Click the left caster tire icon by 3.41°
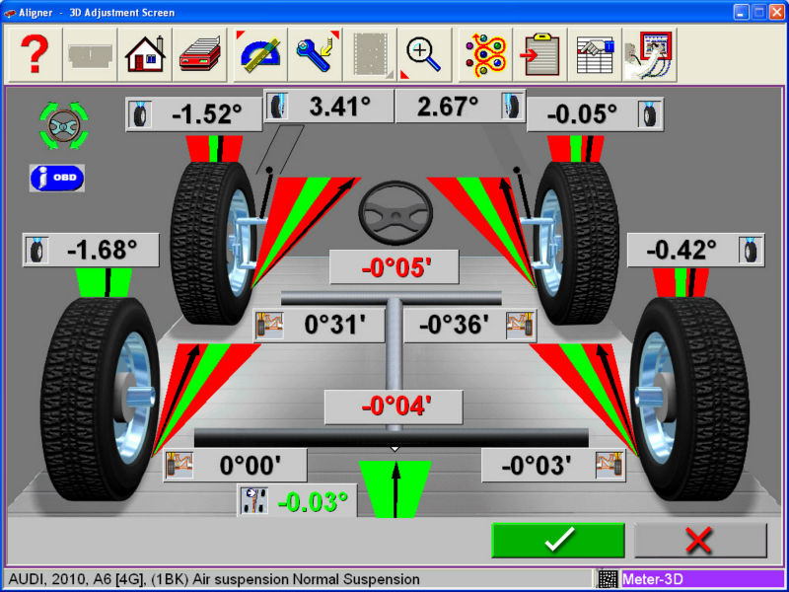789x592 pixels. (277, 107)
